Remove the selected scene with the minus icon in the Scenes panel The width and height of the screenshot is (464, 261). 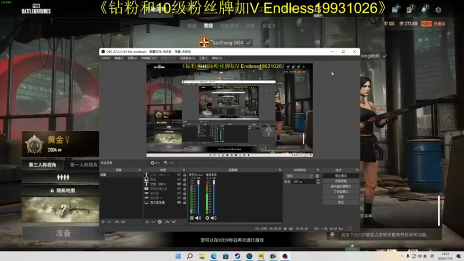tap(109, 222)
